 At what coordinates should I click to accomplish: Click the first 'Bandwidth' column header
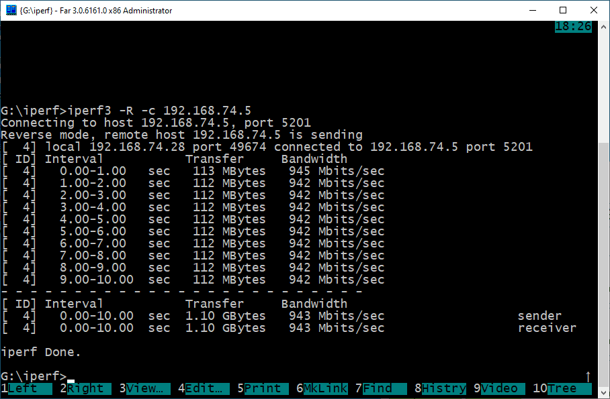[x=314, y=159]
